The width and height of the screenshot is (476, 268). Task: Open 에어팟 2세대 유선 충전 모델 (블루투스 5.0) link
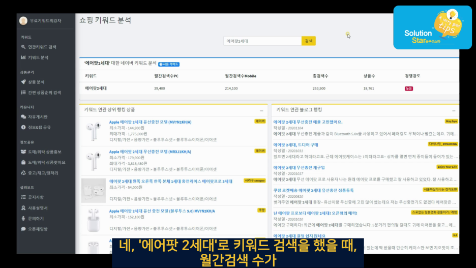tap(162, 211)
